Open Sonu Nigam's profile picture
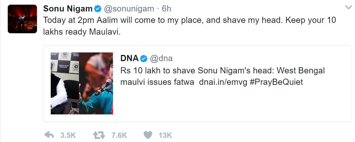Viewport: 355px width, 142px height. [22, 19]
